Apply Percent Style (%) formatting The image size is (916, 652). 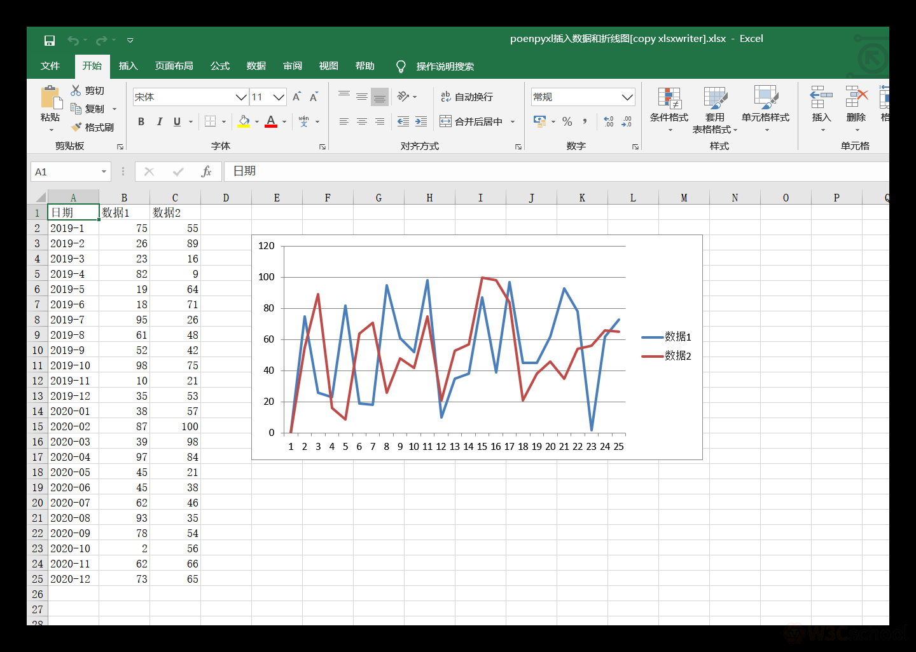567,121
